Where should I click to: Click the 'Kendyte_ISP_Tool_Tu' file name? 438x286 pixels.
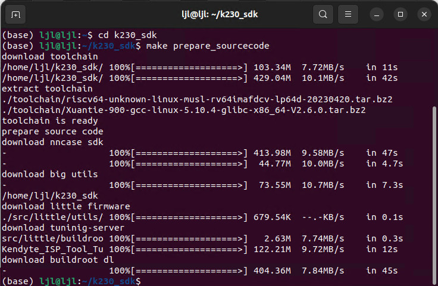point(52,249)
